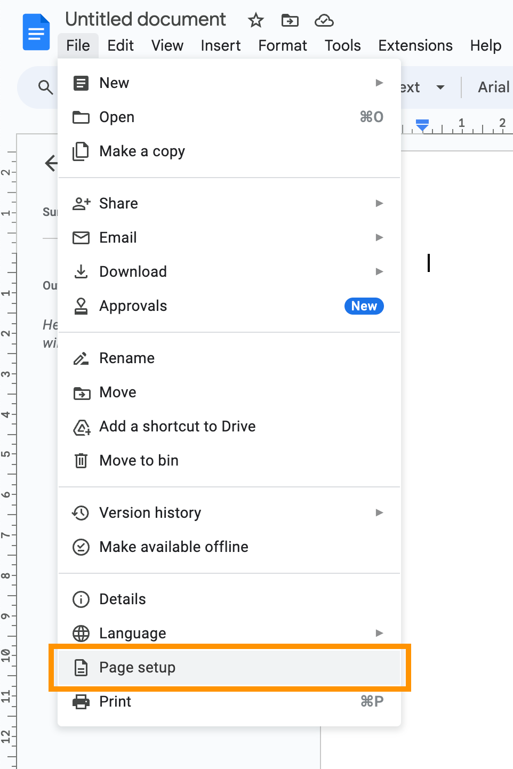
Task: Open the Help menu
Action: (486, 45)
